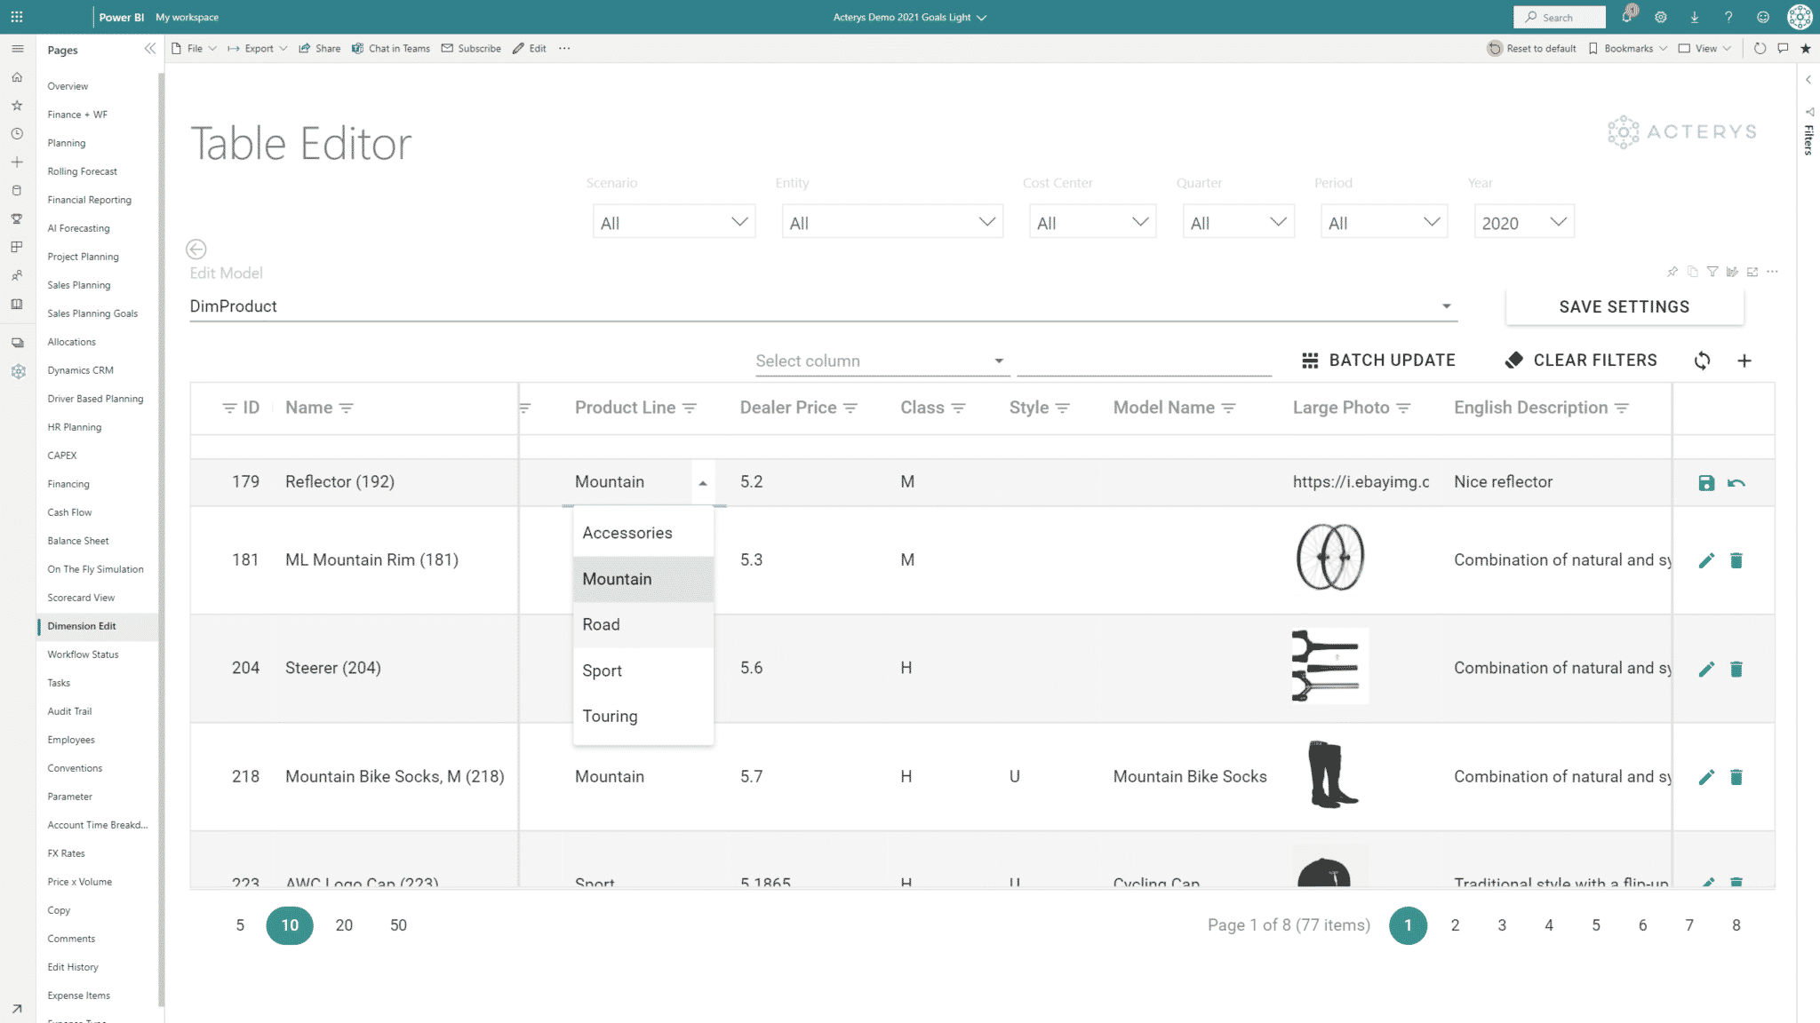Open the Sales Planning page
The image size is (1820, 1023).
pos(79,285)
